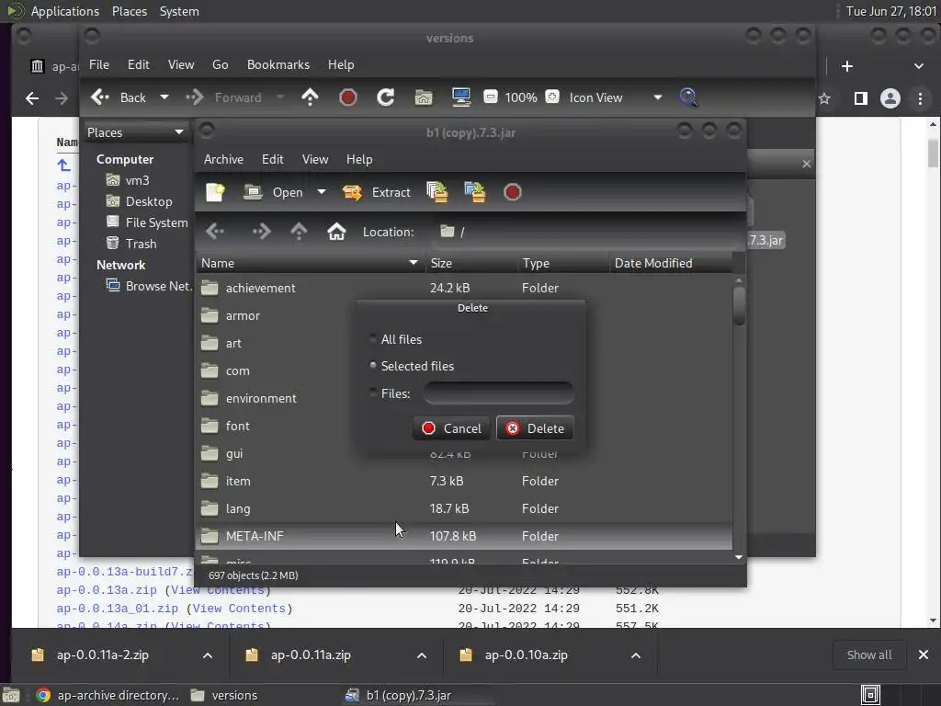Click the Reload icon in versions toolbar
This screenshot has width=941, height=706.
(x=385, y=97)
